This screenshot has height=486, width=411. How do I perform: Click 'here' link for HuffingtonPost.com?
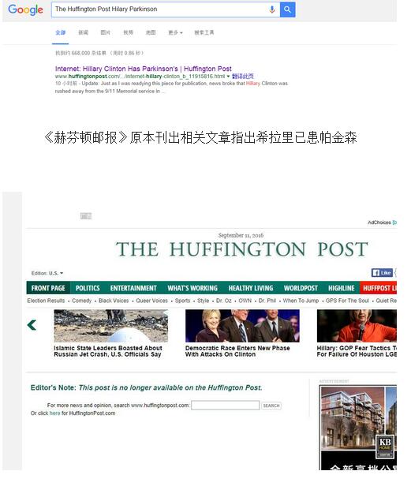tap(55, 413)
